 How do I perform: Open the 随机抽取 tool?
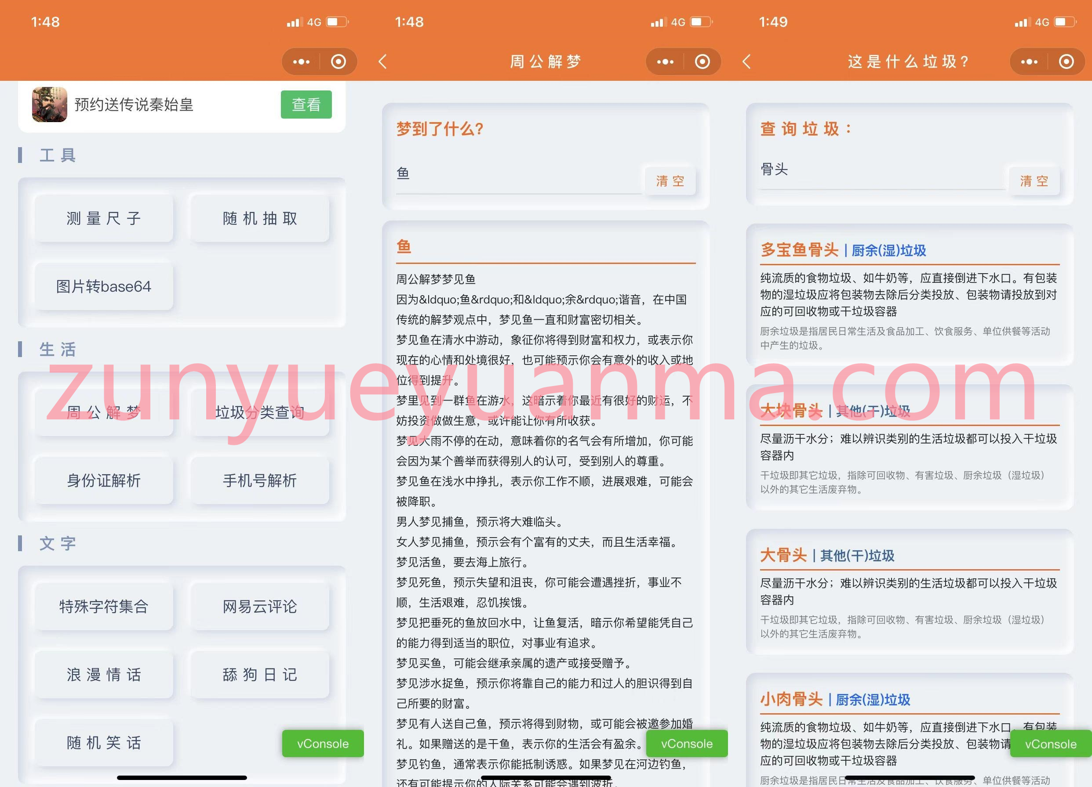(260, 218)
